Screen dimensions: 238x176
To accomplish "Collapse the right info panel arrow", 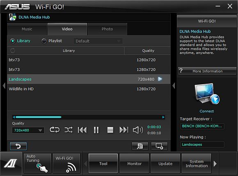I will tap(174, 86).
